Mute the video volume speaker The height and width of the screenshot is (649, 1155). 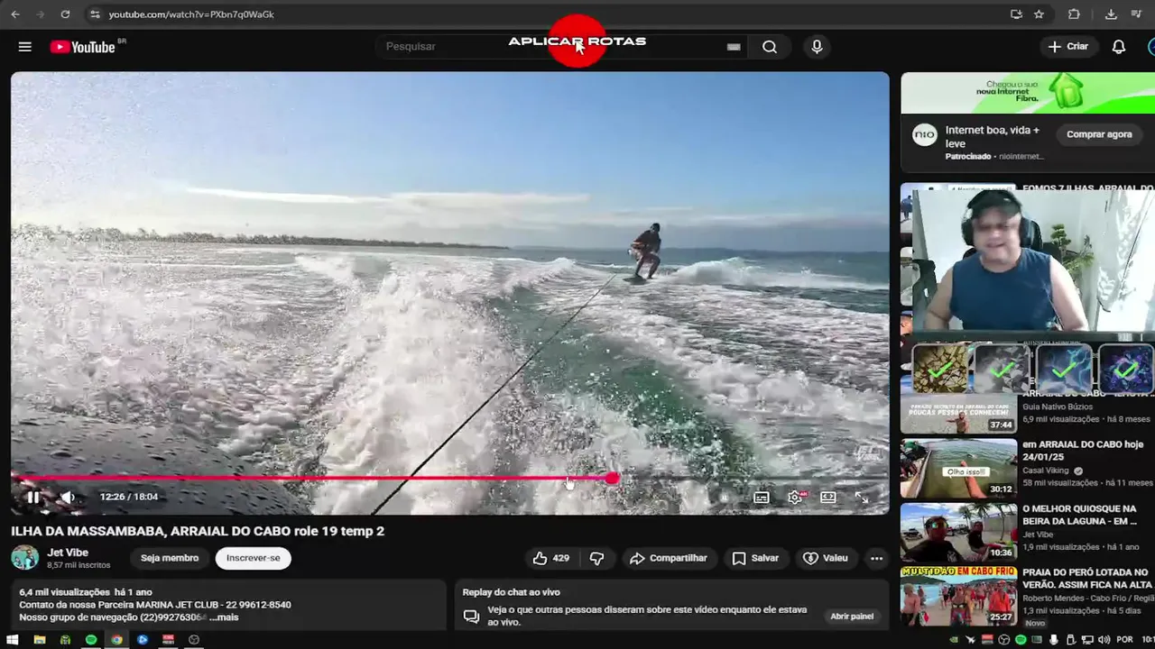[x=68, y=497]
